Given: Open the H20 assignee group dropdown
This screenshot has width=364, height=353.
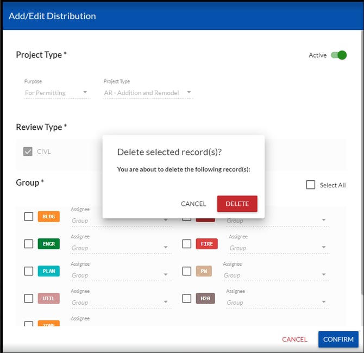Looking at the screenshot, I should [277, 302].
